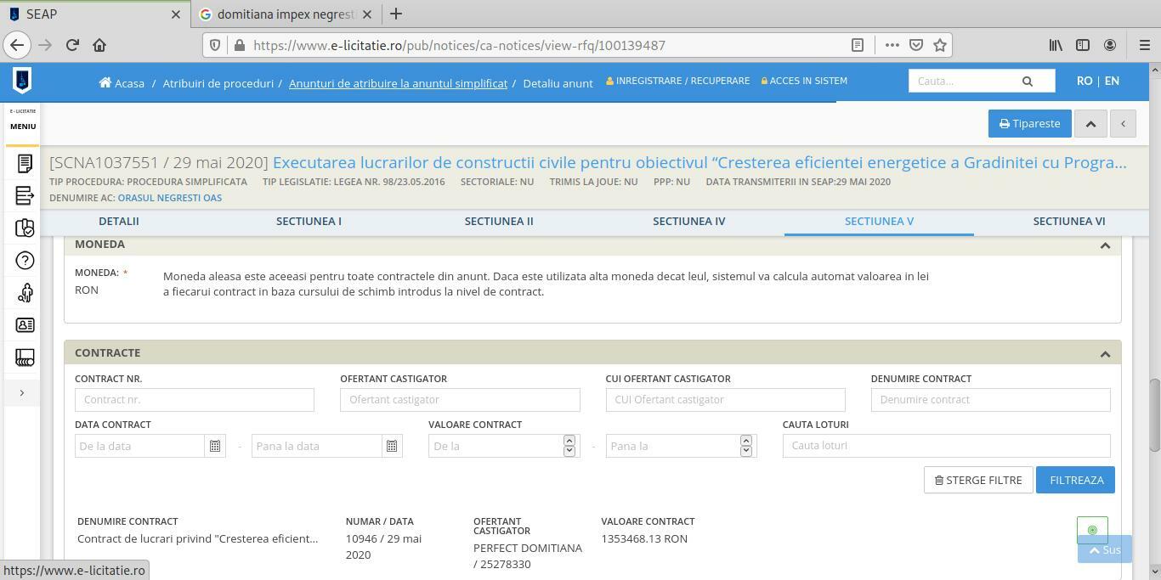Collapse the notice header with up chevron
The height and width of the screenshot is (580, 1161).
tap(1090, 124)
